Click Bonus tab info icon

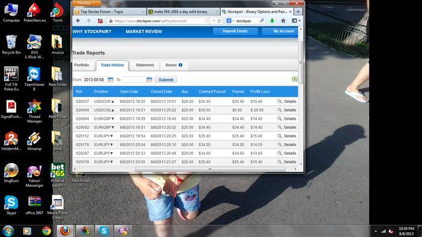[180, 65]
